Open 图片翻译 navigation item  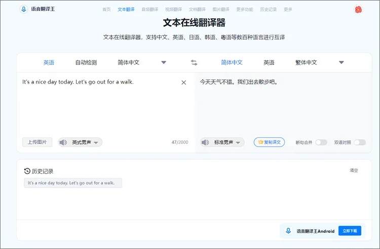coord(221,10)
